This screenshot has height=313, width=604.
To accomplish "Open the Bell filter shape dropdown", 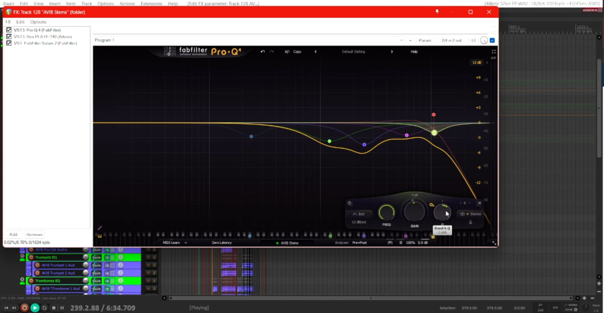I will click(359, 214).
